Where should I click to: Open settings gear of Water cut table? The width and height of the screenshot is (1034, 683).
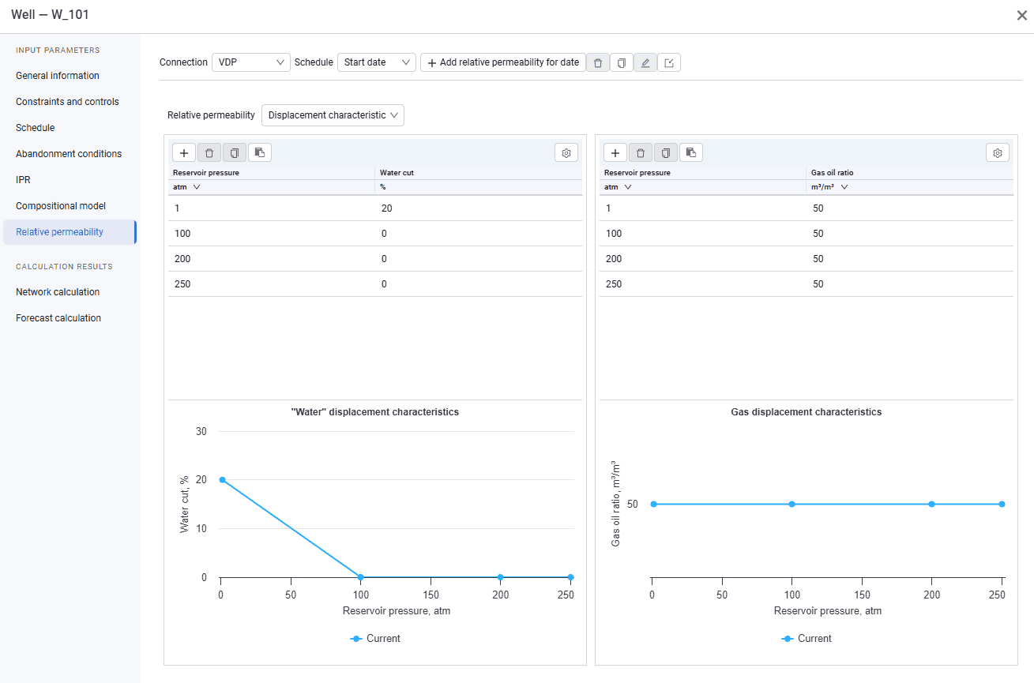click(566, 152)
